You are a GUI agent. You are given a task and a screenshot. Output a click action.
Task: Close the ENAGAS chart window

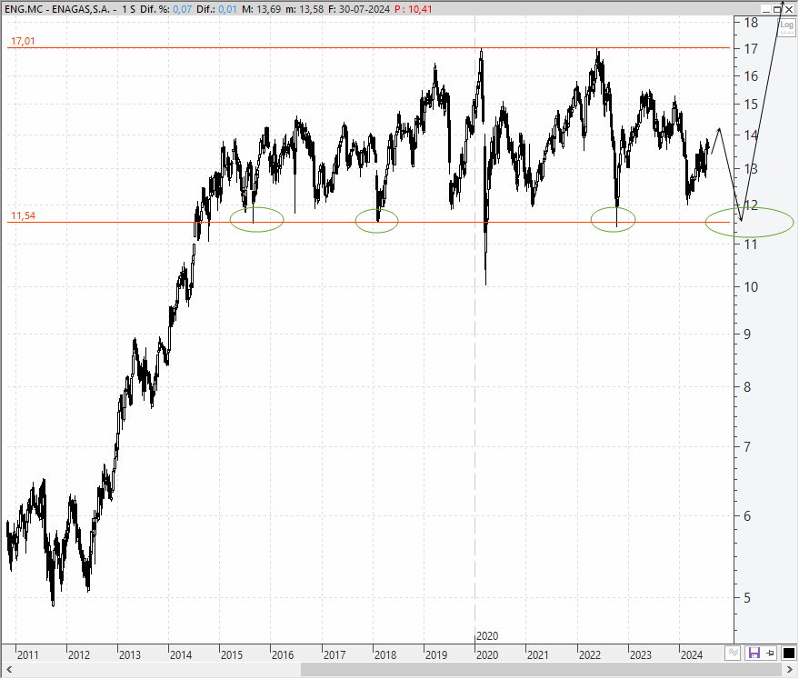(x=788, y=9)
